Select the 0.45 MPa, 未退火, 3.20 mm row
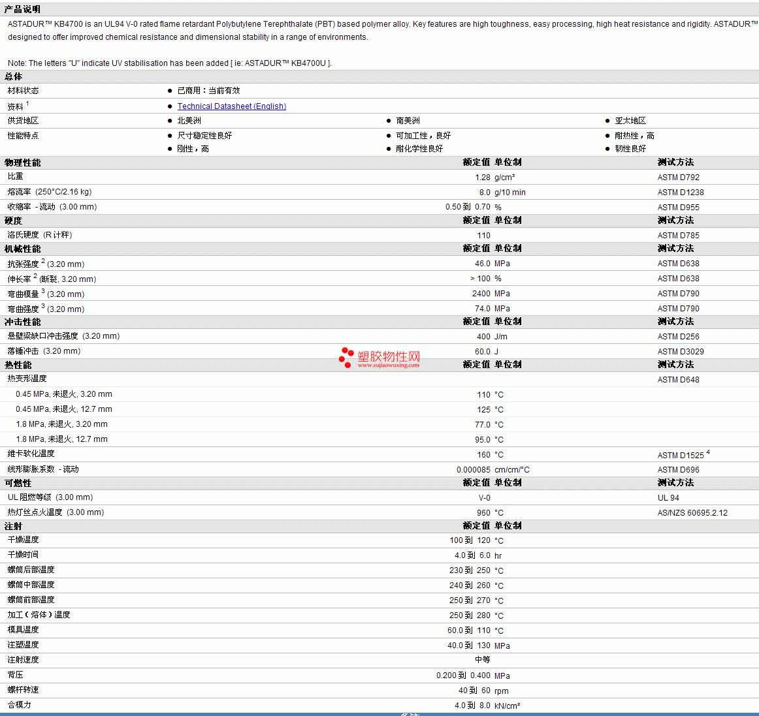 (x=379, y=394)
